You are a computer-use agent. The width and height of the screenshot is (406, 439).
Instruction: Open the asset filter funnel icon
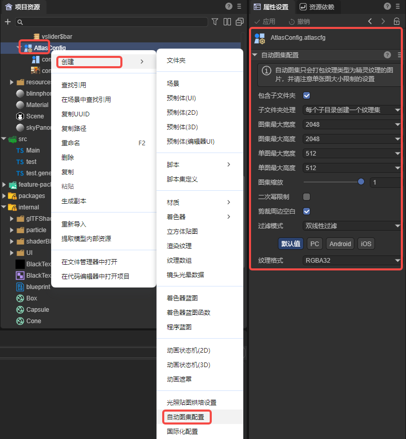[x=215, y=22]
